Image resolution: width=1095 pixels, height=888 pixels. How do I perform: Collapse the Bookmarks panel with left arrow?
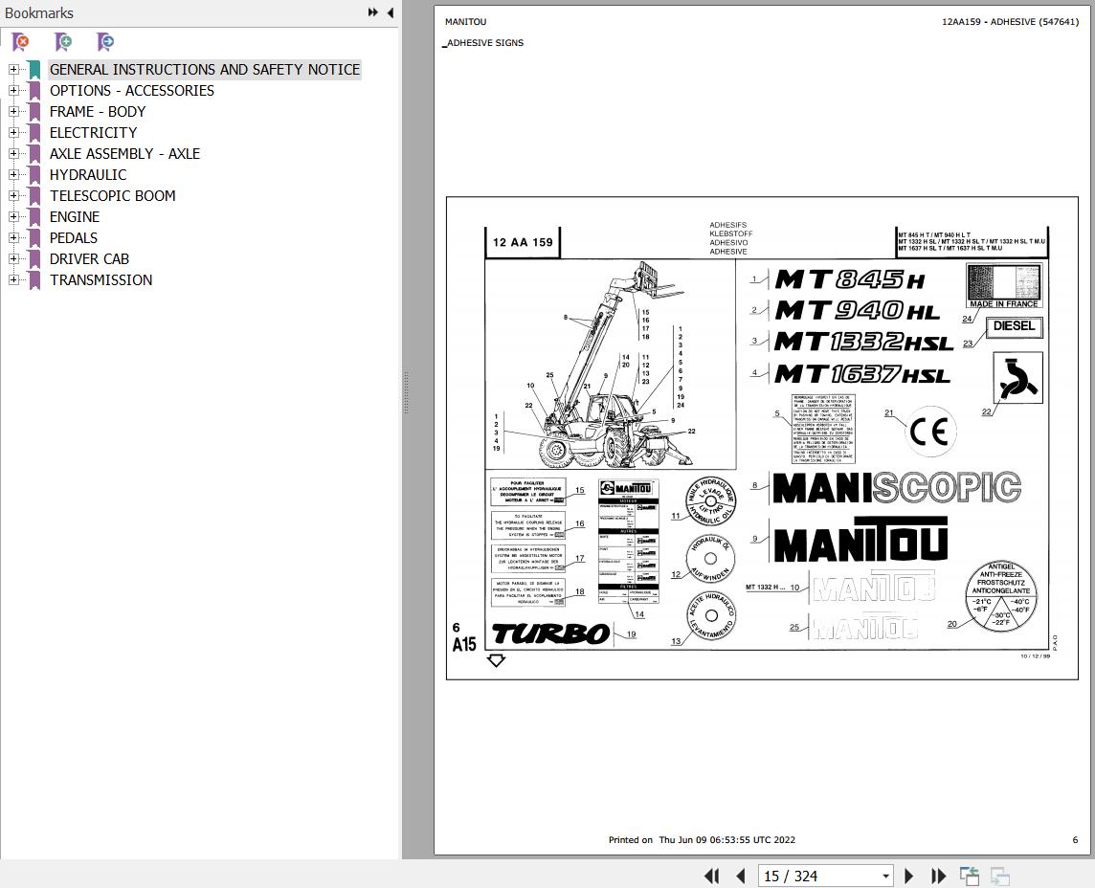pyautogui.click(x=391, y=12)
